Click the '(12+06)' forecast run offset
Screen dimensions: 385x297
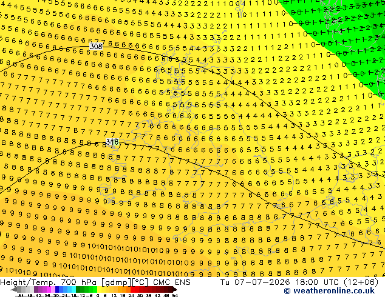[x=361, y=282]
